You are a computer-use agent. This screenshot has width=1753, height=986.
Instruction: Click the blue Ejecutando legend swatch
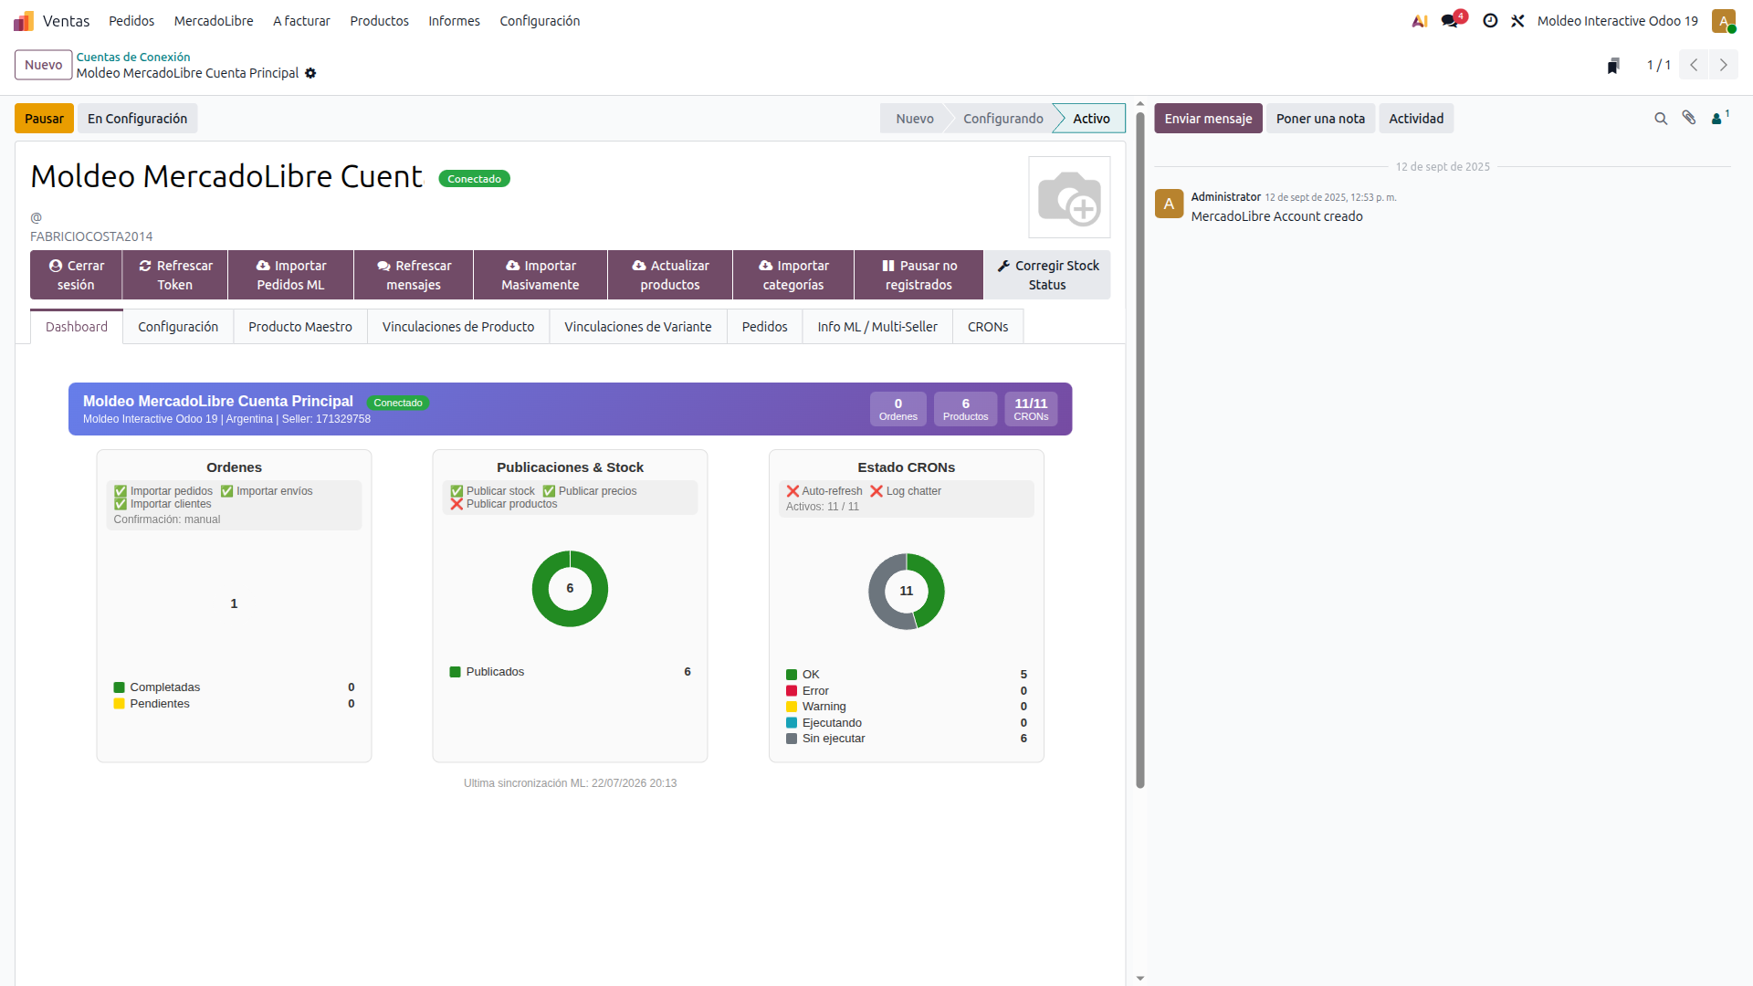[x=792, y=723]
